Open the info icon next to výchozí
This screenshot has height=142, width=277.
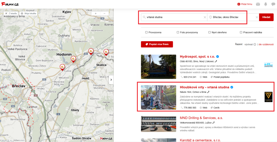click(x=255, y=45)
